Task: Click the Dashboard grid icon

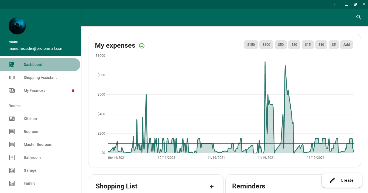Action: point(12,65)
